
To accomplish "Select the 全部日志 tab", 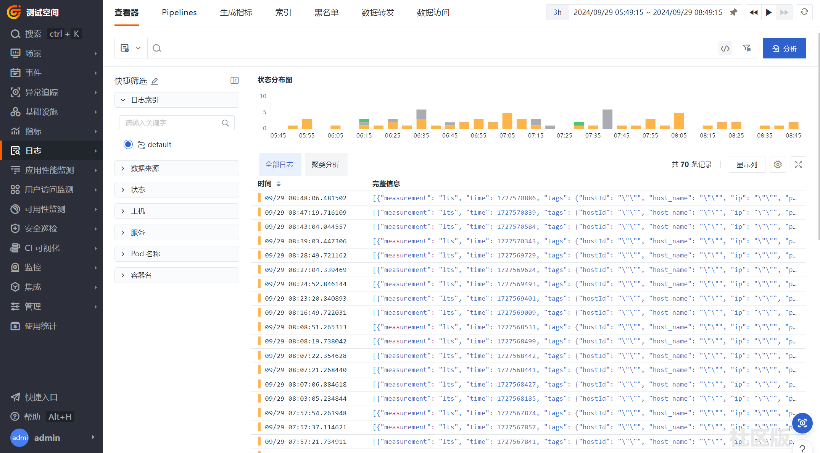I will click(279, 165).
